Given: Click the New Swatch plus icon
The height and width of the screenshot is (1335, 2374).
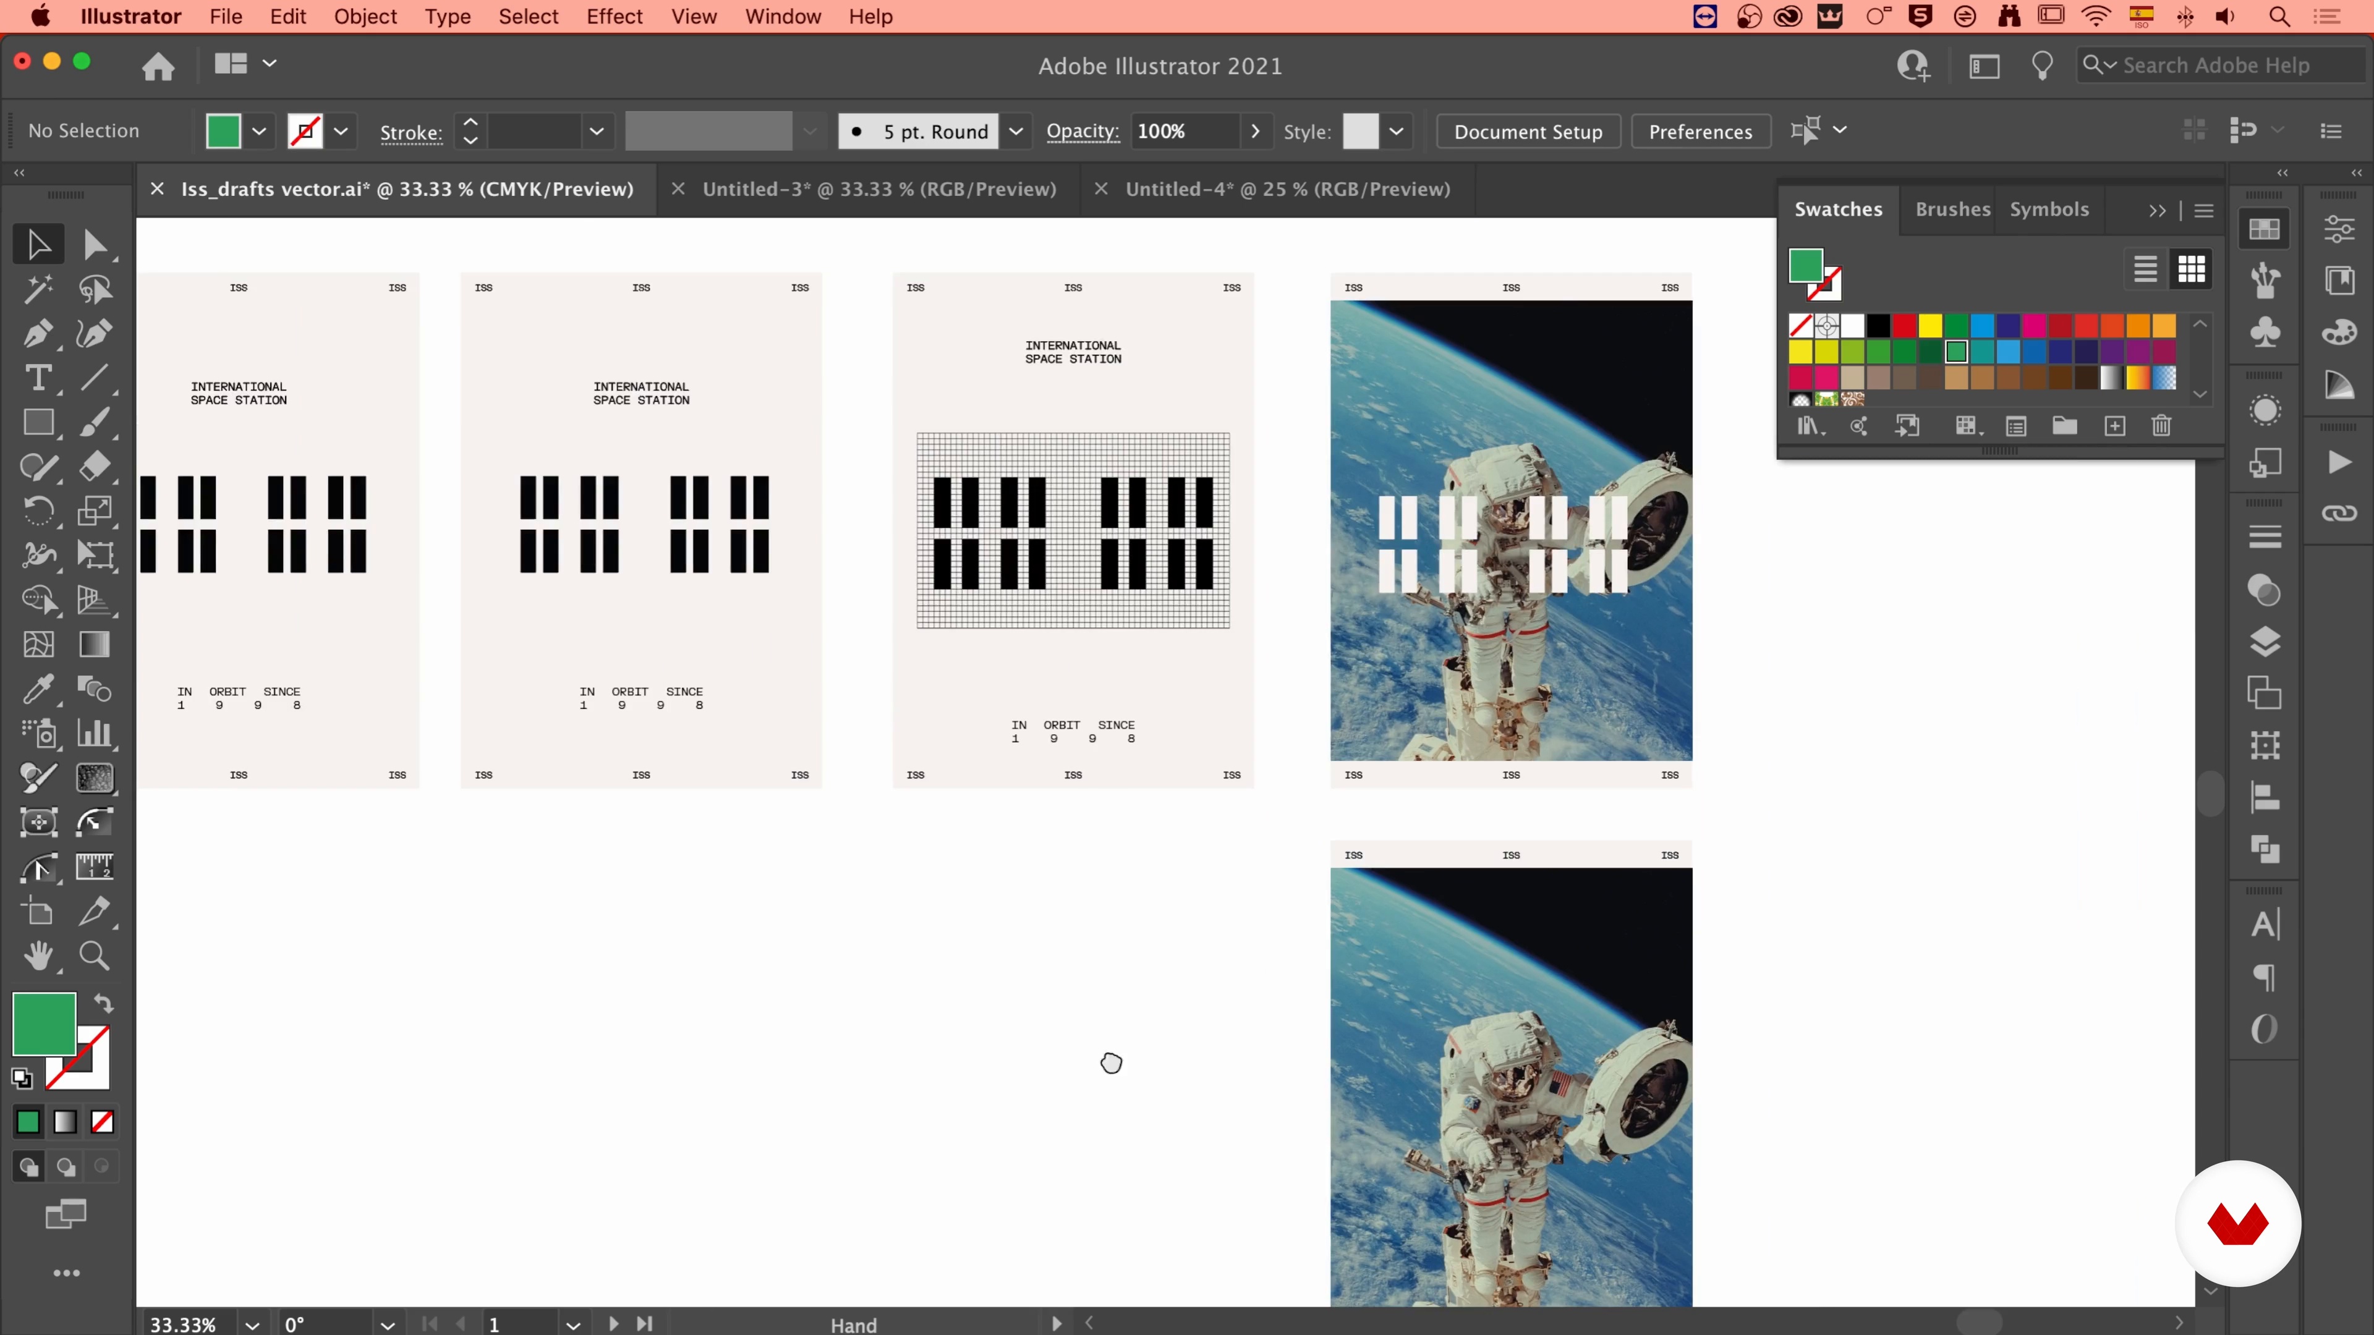Looking at the screenshot, I should point(2114,426).
